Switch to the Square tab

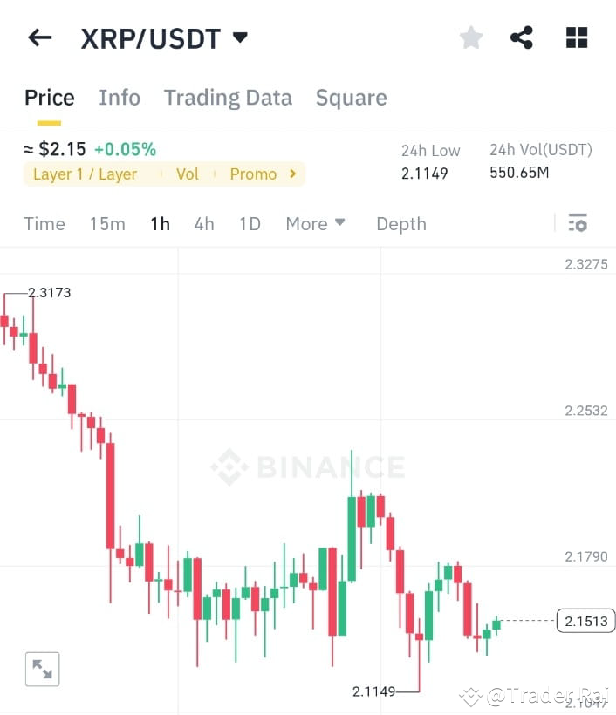click(x=351, y=97)
